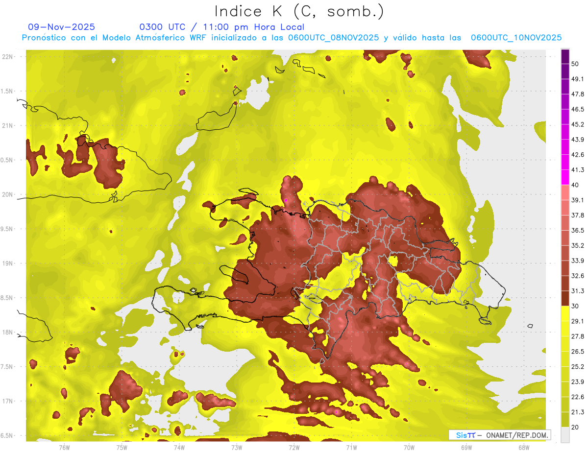Click the legend value '29.1'

pos(577,321)
